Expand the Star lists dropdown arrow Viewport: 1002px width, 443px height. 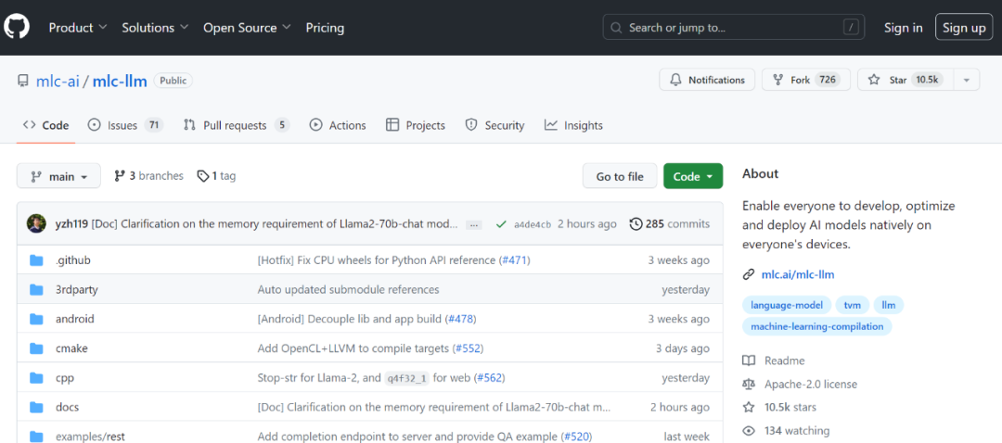pos(966,80)
